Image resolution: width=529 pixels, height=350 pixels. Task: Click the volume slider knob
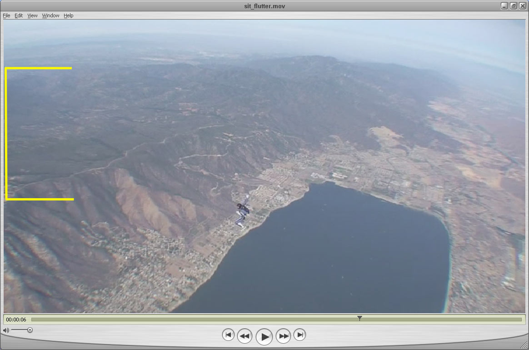pos(30,330)
